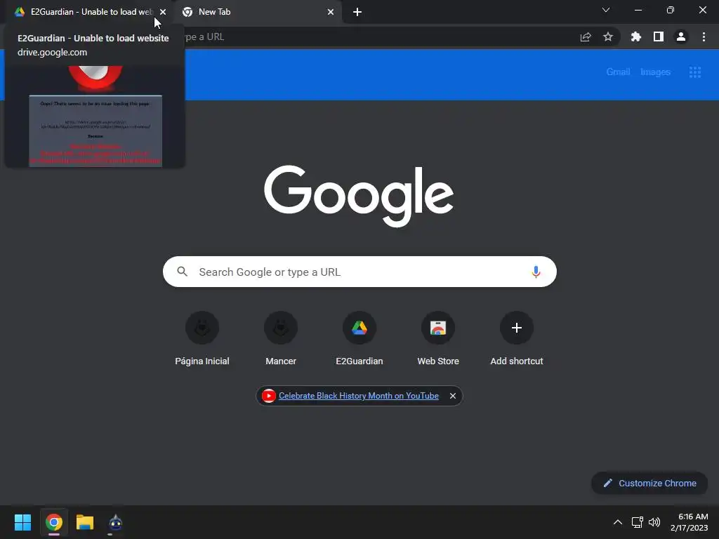Bookmark this tab with star icon

coord(607,36)
